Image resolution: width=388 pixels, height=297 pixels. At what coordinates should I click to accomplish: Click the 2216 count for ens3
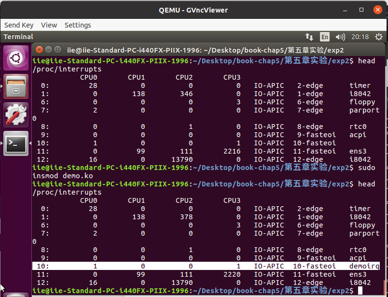(232, 151)
